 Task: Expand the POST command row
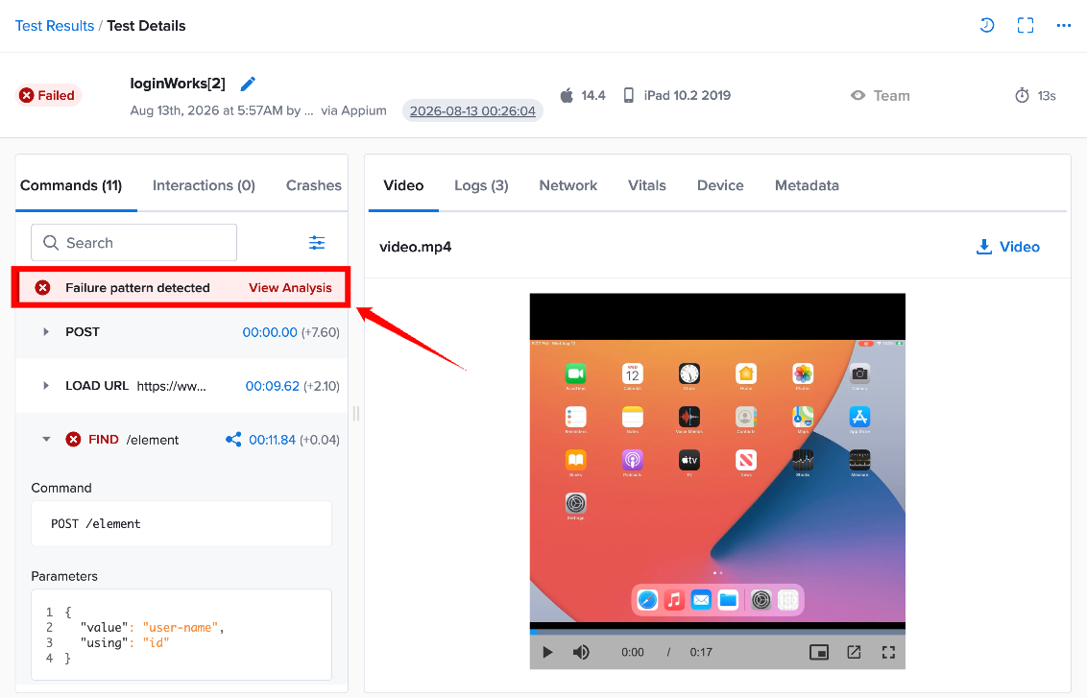click(46, 332)
